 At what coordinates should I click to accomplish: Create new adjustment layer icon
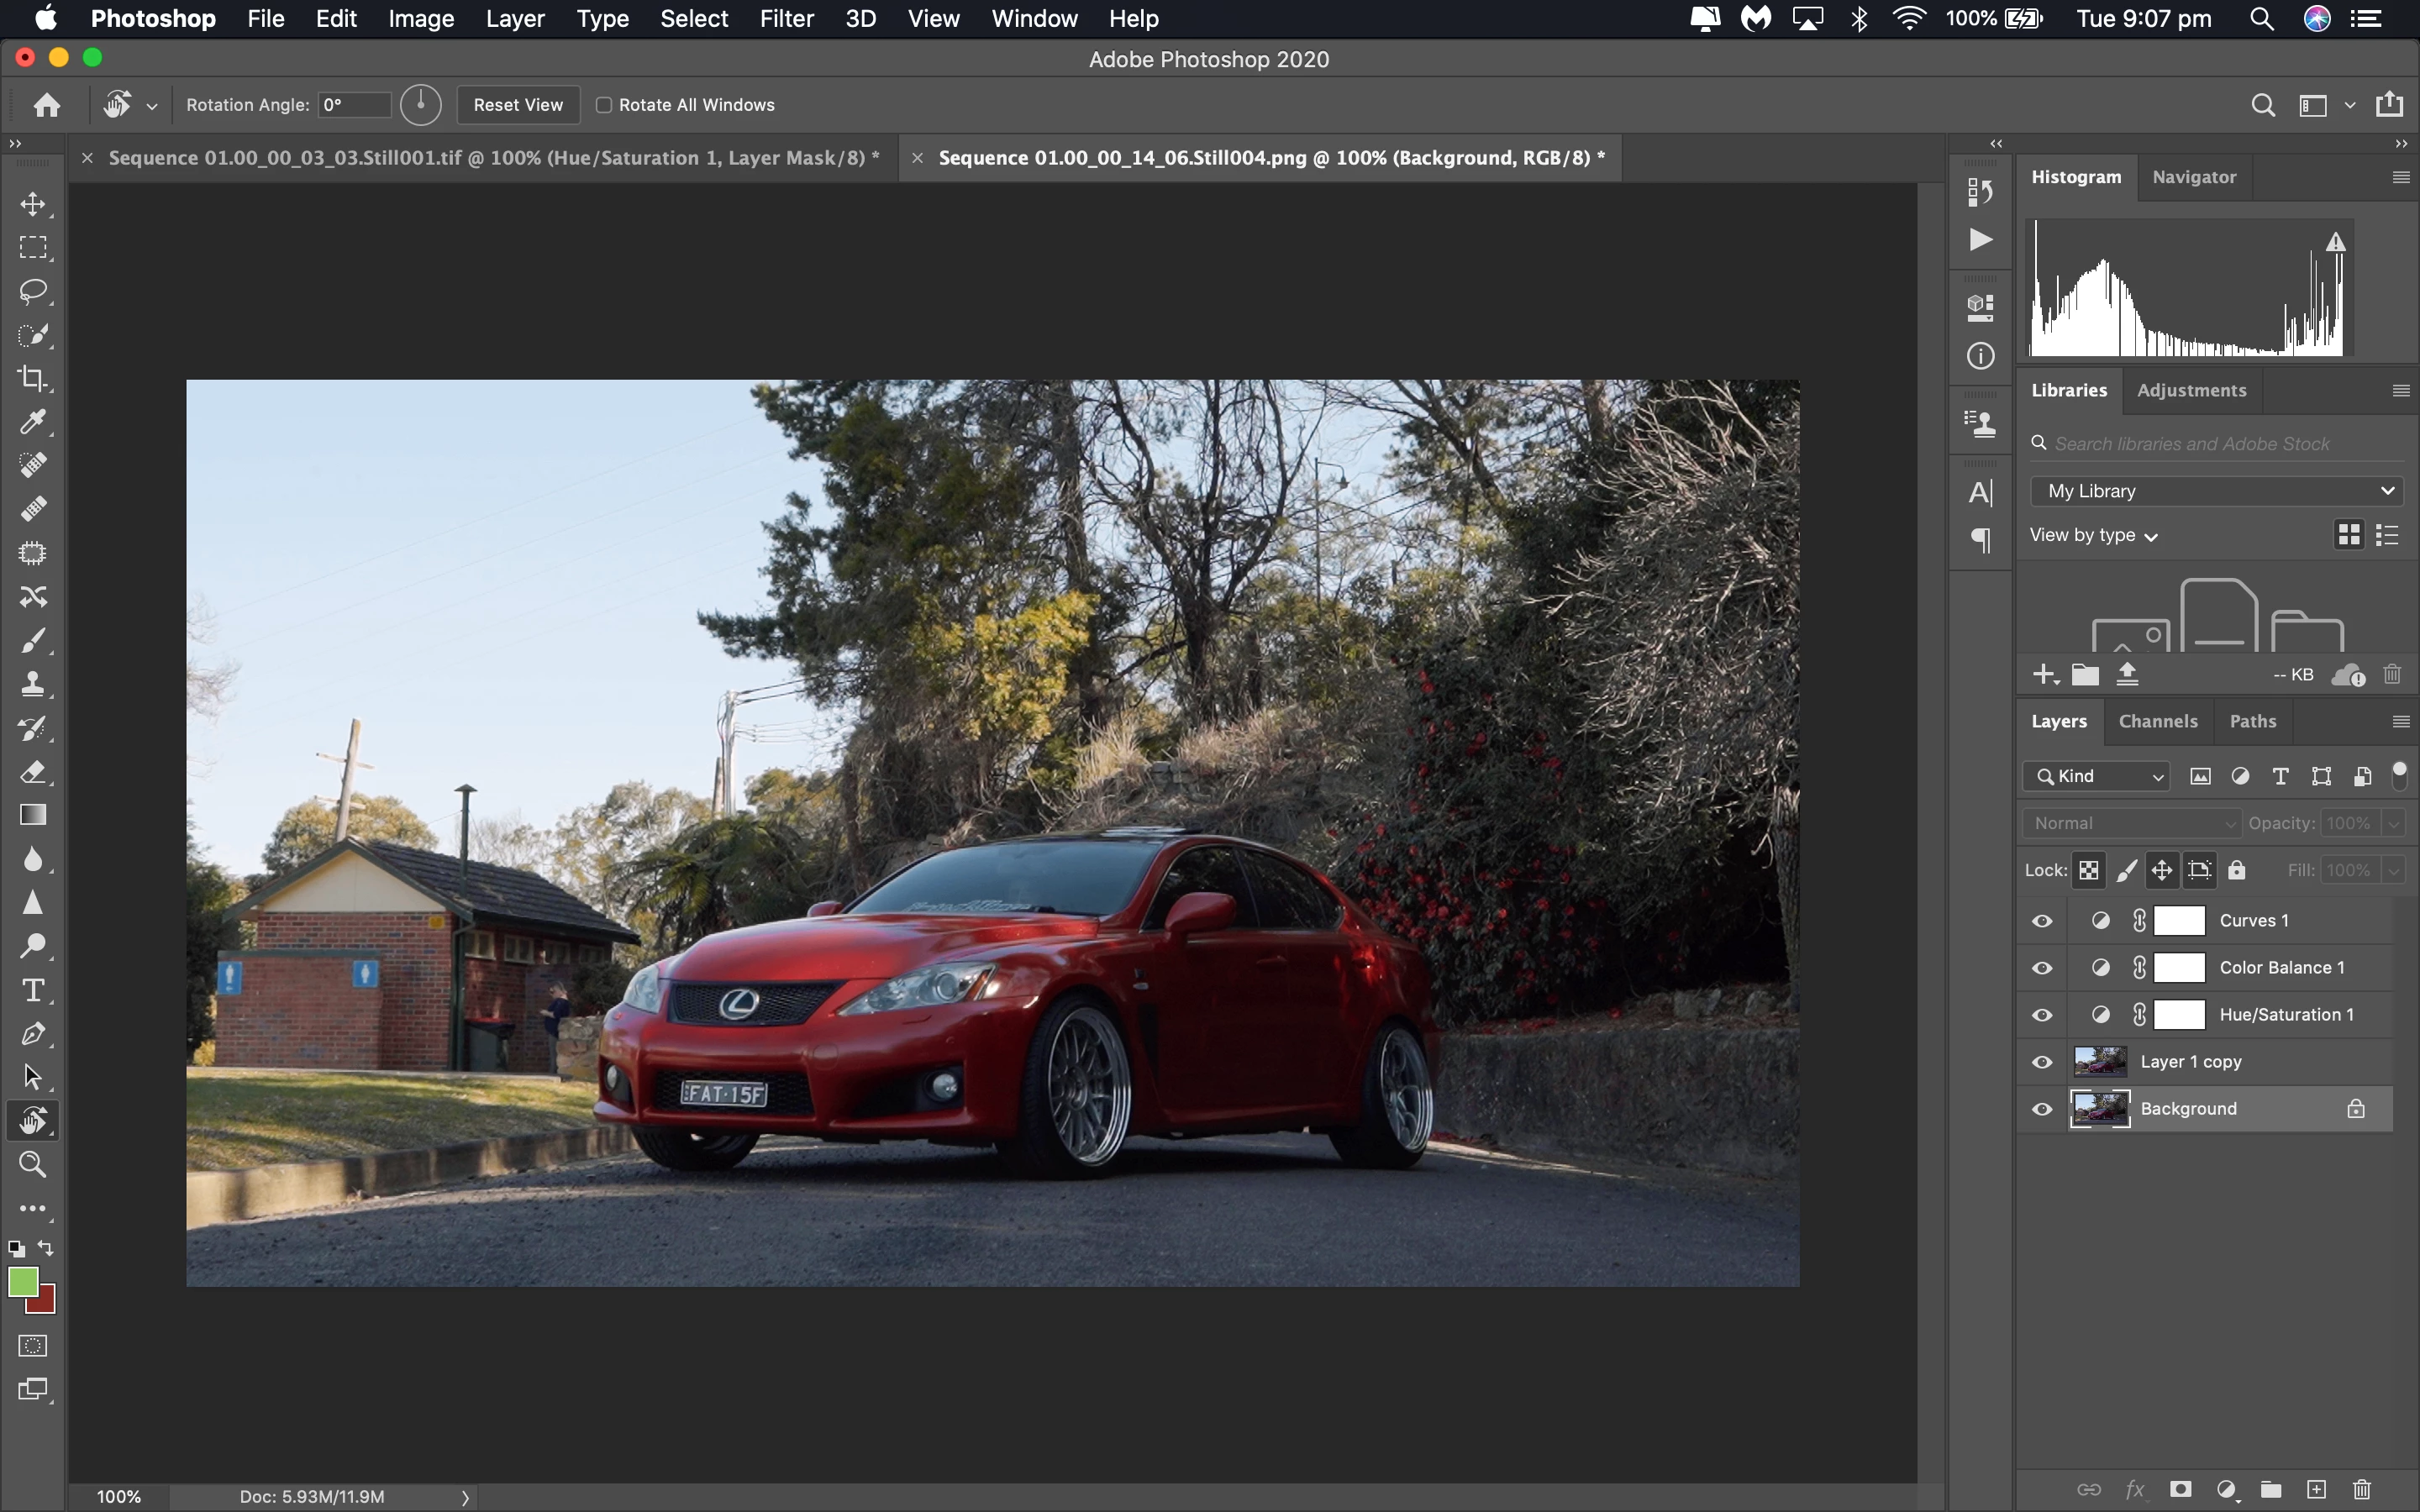click(2225, 1489)
